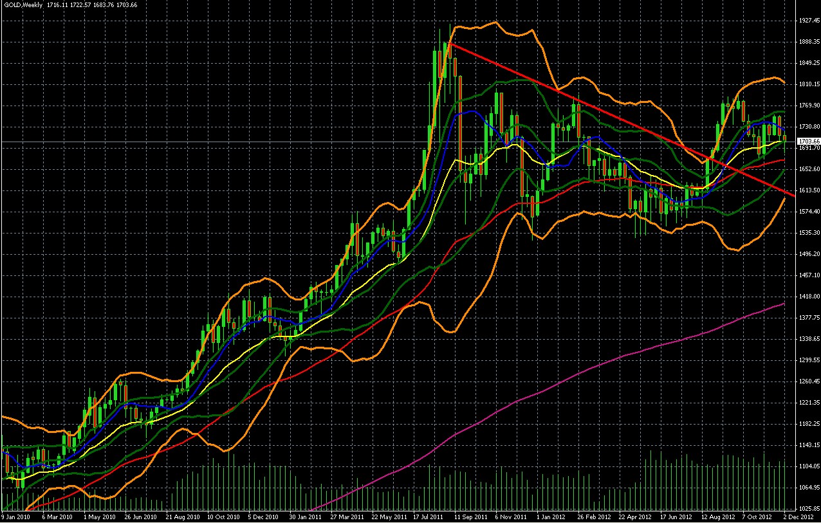Click the 1418.00 price axis label

pos(808,297)
